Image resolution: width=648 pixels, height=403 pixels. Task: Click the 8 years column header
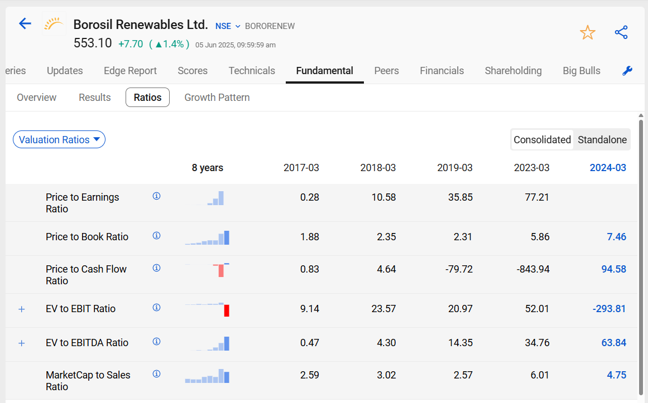(208, 168)
